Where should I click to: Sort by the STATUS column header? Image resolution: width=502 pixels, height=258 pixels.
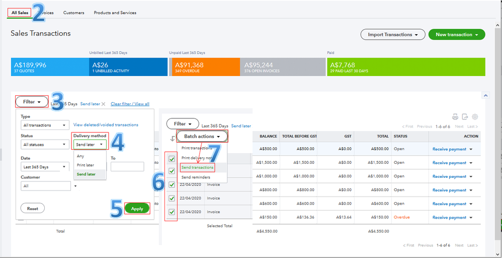coord(400,137)
